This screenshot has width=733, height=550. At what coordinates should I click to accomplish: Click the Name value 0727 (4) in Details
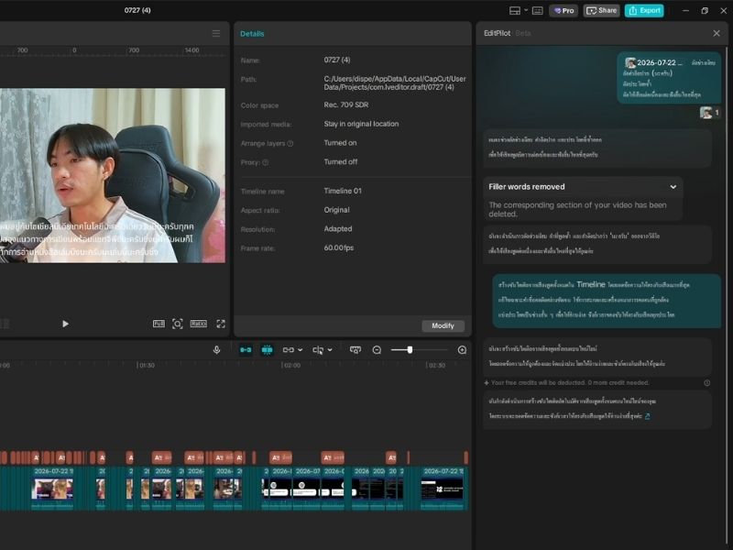click(x=337, y=60)
